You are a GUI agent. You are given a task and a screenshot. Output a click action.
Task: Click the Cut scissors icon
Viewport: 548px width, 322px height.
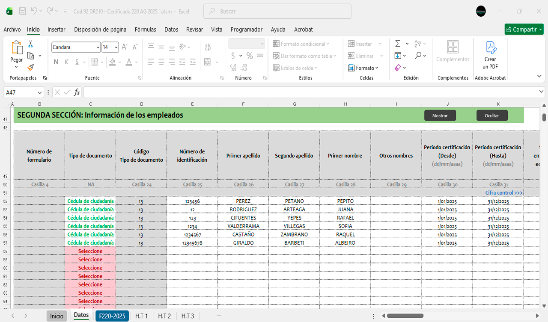click(x=30, y=44)
